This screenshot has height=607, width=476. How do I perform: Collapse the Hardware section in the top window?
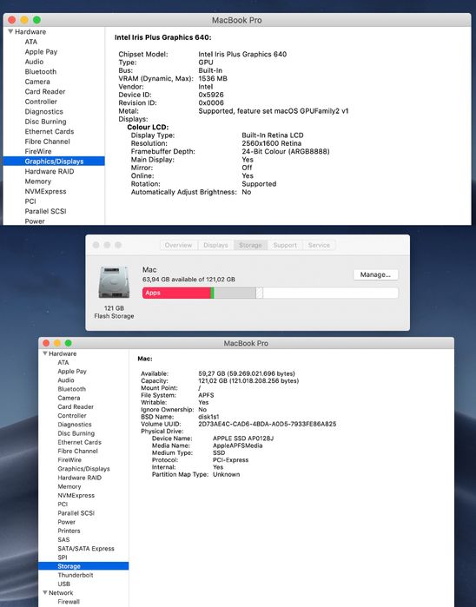tap(10, 31)
